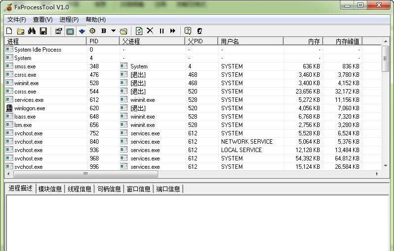Image resolution: width=394 pixels, height=251 pixels.
Task: Click the fast-forward resume toolbar icon
Action: click(x=173, y=31)
